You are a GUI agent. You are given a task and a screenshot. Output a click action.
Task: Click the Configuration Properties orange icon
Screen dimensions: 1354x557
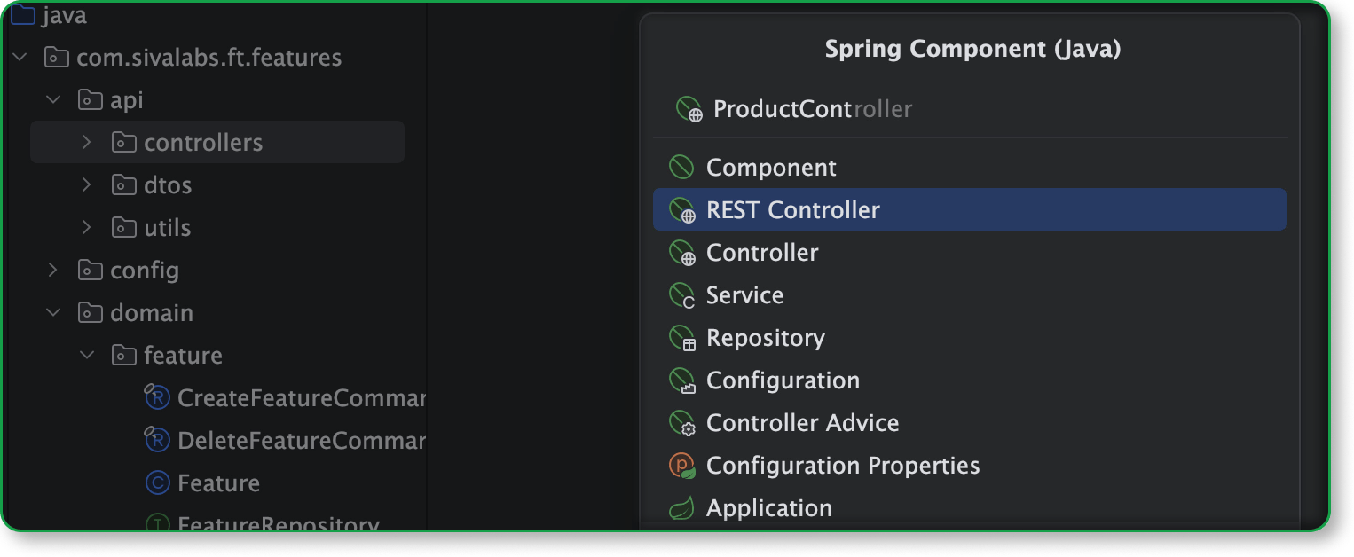pos(681,466)
